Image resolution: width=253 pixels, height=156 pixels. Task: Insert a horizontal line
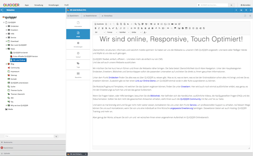190,28
